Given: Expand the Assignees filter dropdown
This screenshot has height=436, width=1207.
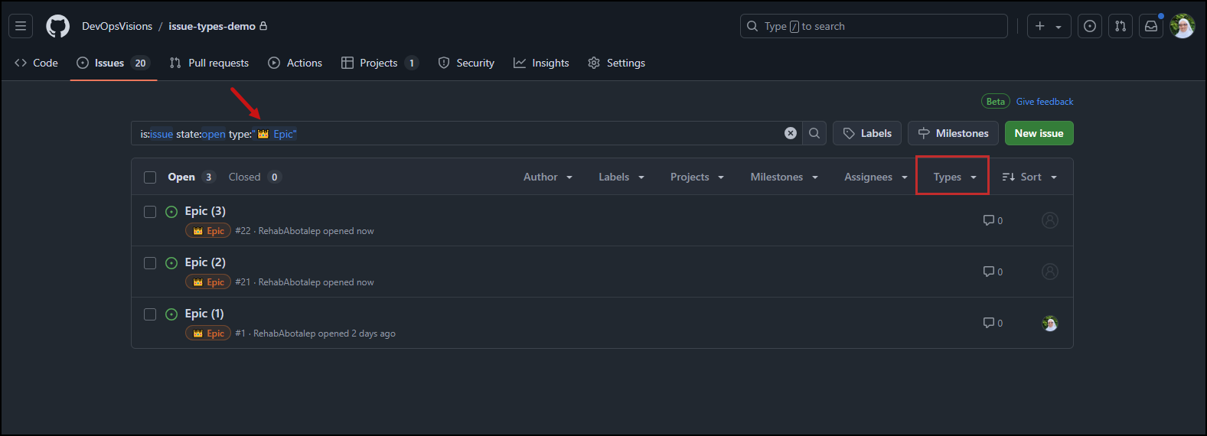Looking at the screenshot, I should [876, 177].
